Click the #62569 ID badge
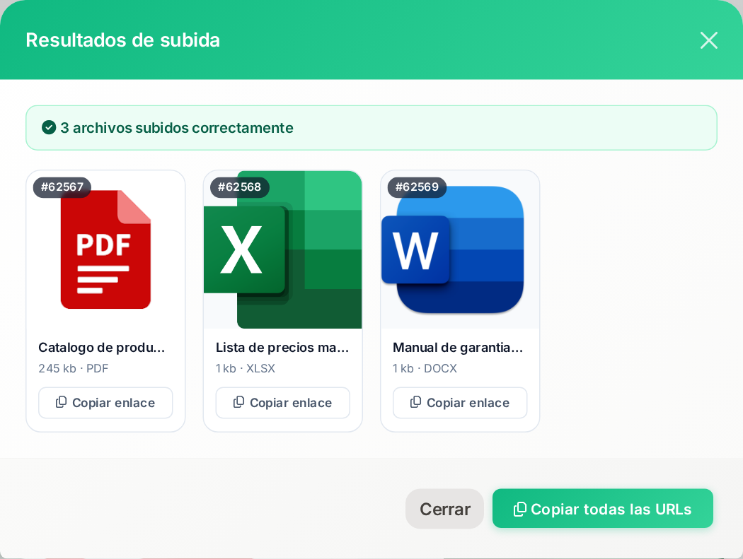The image size is (743, 559). [417, 187]
